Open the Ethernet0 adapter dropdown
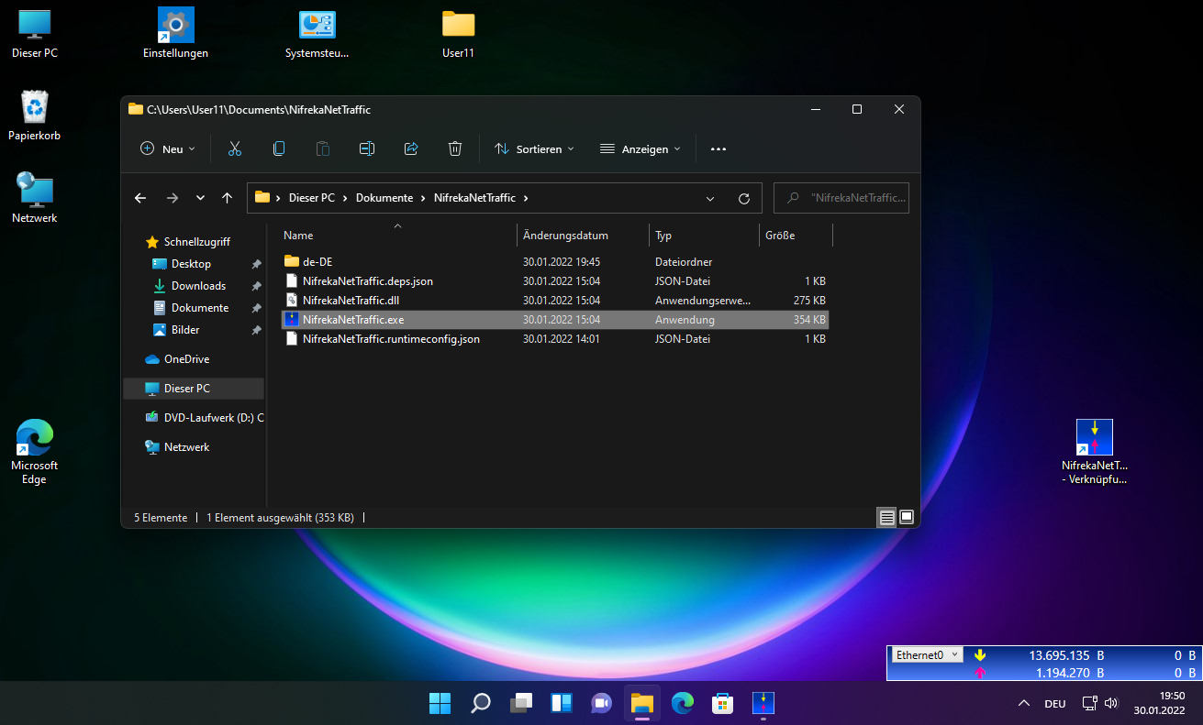The height and width of the screenshot is (725, 1203). point(928,655)
